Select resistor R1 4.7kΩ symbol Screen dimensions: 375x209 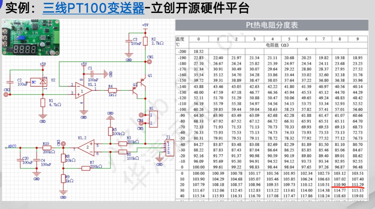coord(43,103)
